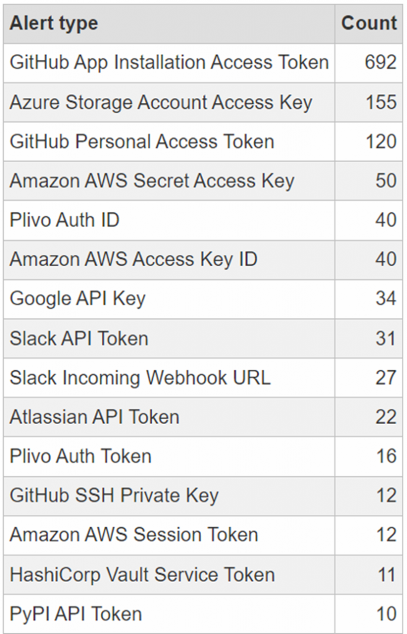Screen dimensions: 407x634
Task: Click Amazon AWS Secret Access Key
Action: click(x=152, y=181)
